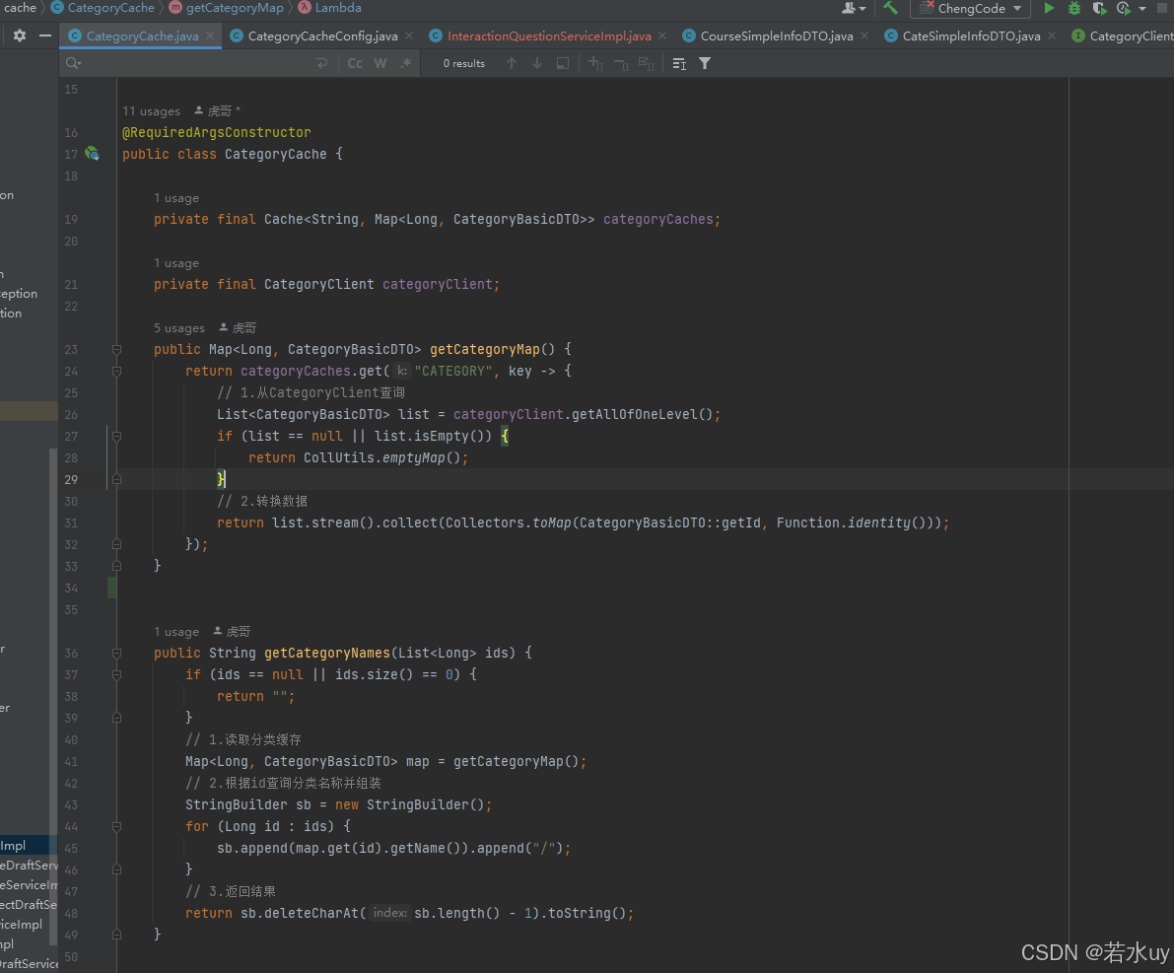The height and width of the screenshot is (973, 1174).
Task: Click getCategoryMap in the breadcrumb
Action: [x=236, y=8]
